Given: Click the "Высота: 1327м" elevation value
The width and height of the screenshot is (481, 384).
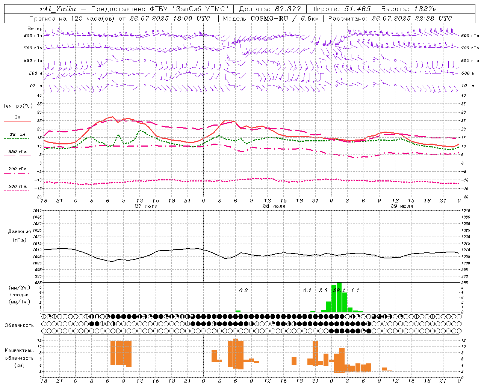Looking at the screenshot, I should [x=409, y=9].
